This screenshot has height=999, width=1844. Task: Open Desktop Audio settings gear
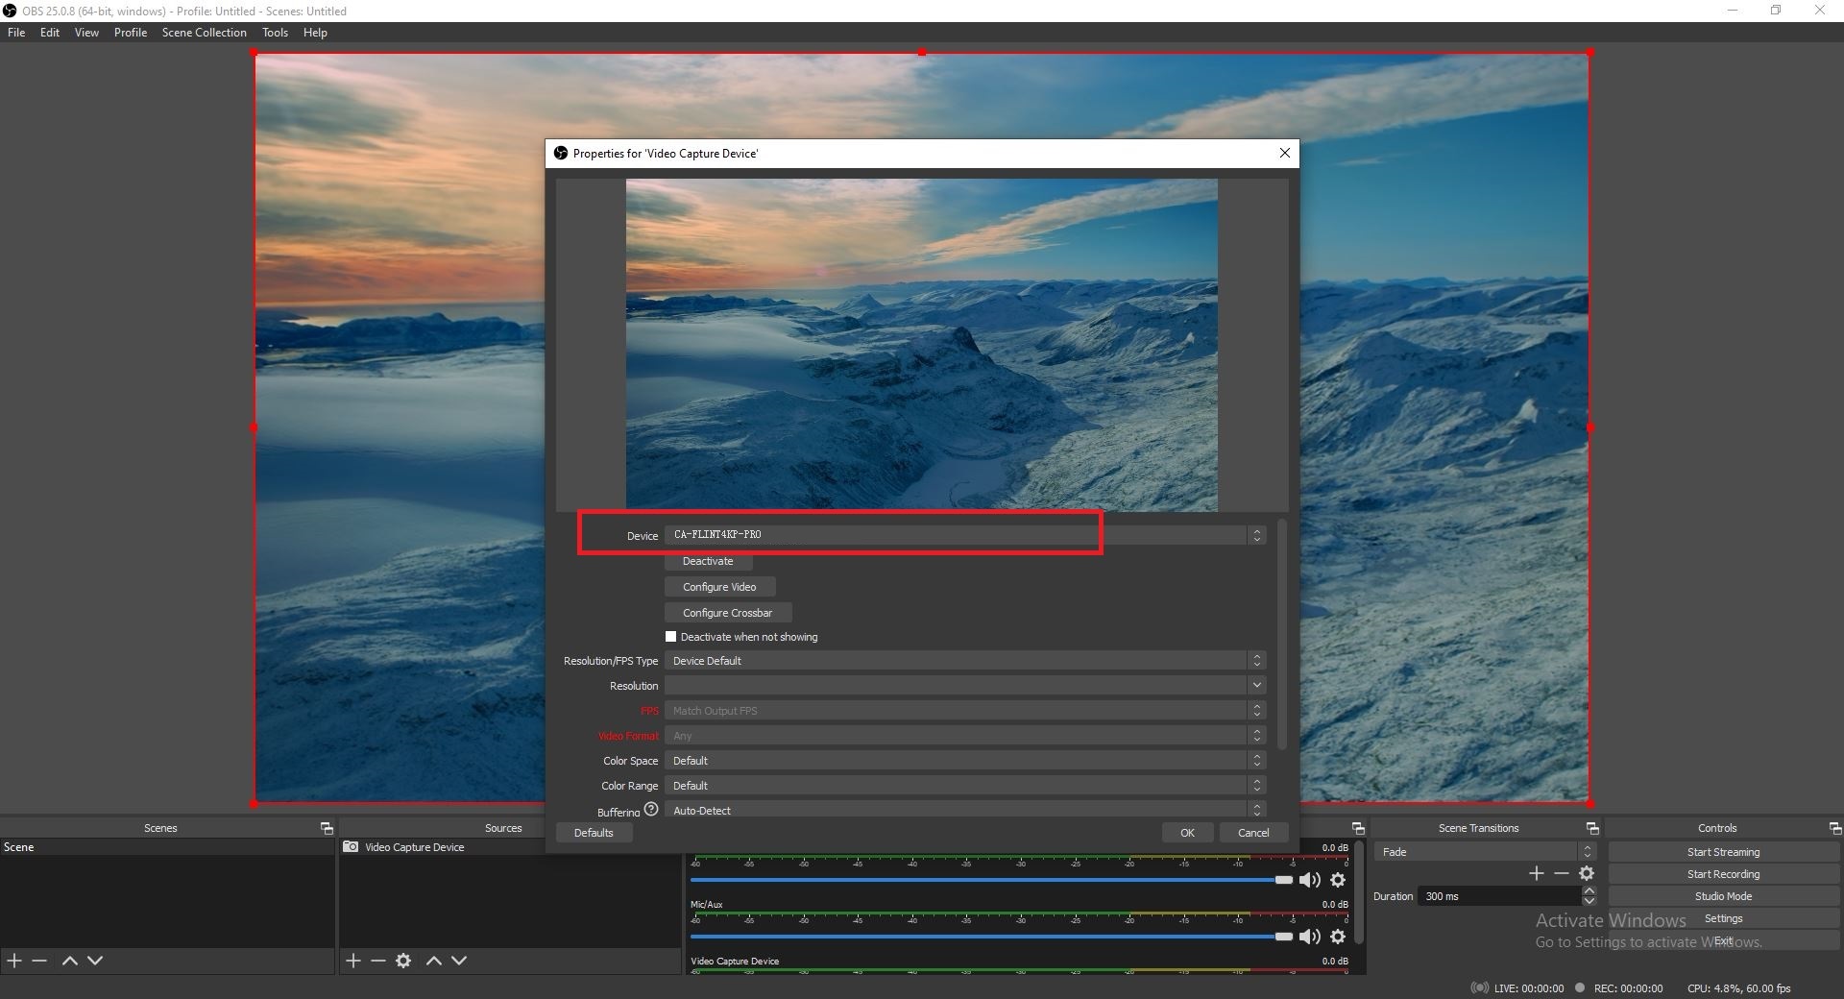(1338, 880)
